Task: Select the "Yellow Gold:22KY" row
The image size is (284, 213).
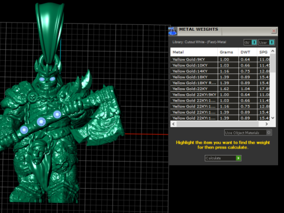Action: point(220,89)
